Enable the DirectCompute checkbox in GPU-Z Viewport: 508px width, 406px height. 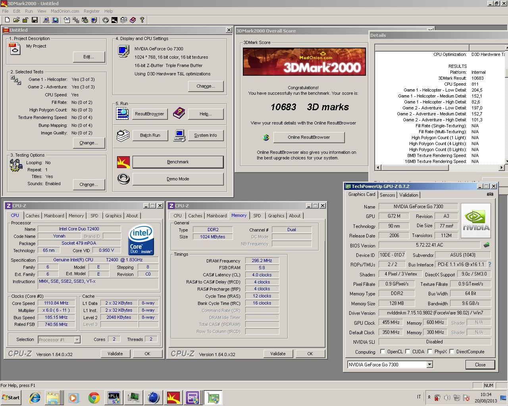click(452, 351)
